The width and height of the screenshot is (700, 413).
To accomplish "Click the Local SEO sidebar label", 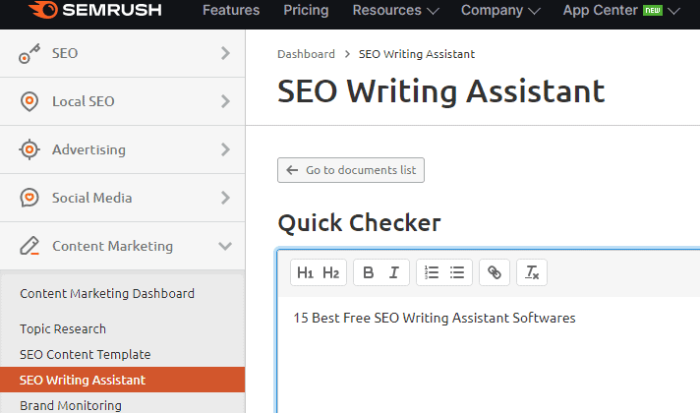I will 84,101.
